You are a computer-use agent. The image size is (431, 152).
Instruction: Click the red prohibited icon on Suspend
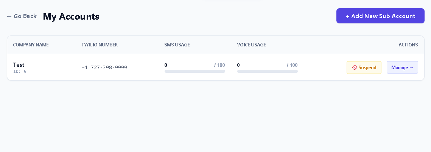tap(355, 68)
